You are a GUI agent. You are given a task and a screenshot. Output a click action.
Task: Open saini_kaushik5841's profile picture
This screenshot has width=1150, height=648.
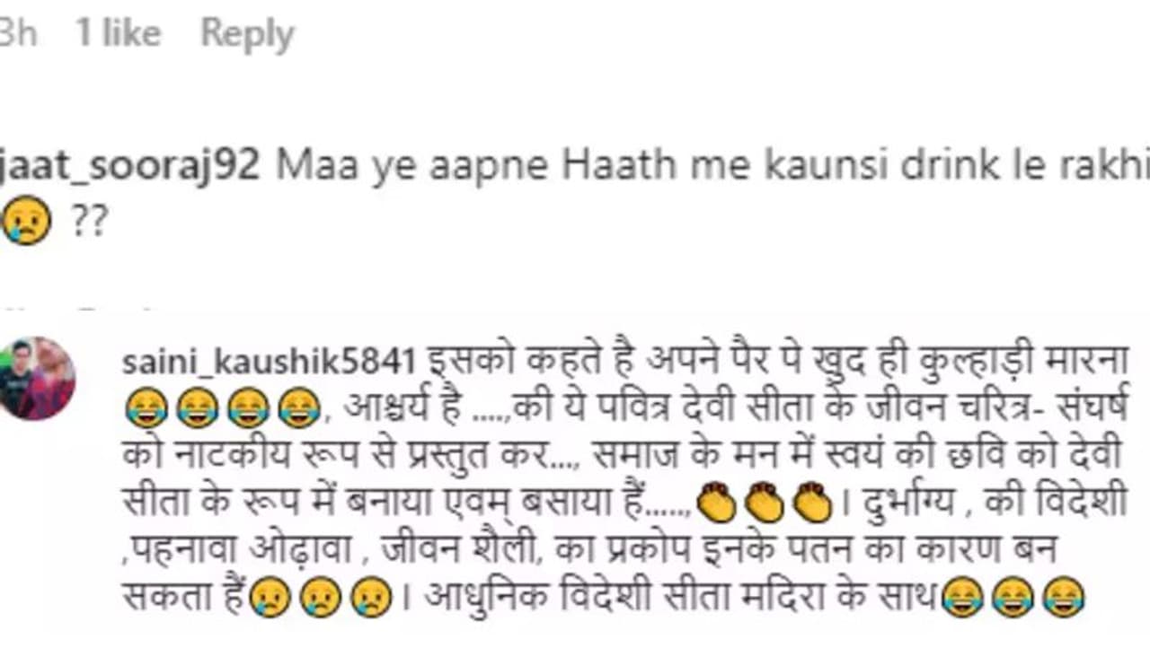pyautogui.click(x=36, y=378)
